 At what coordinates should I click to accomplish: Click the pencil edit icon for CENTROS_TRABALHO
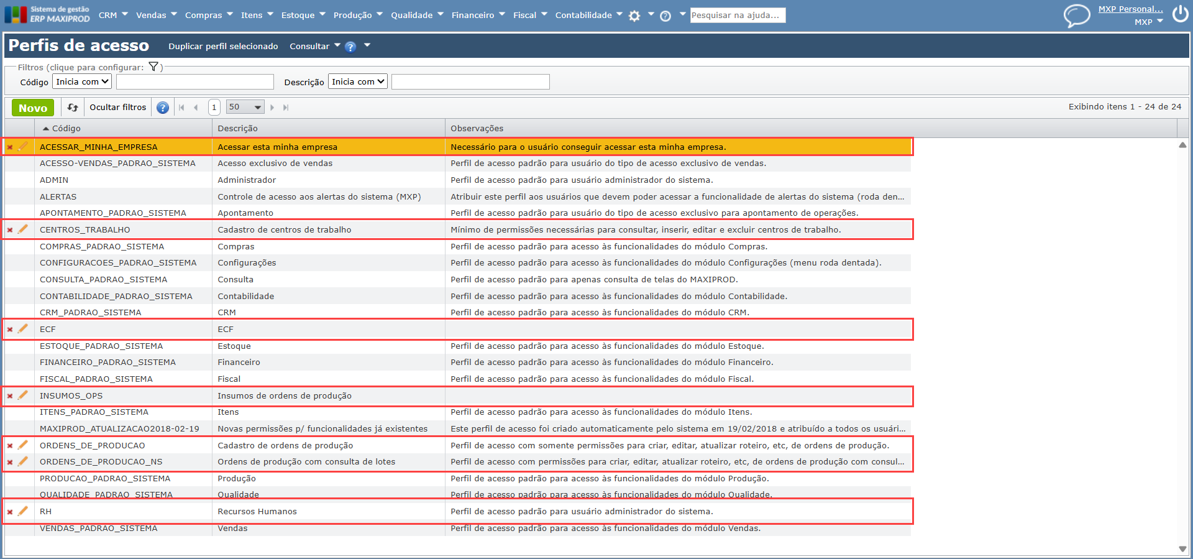(x=23, y=229)
